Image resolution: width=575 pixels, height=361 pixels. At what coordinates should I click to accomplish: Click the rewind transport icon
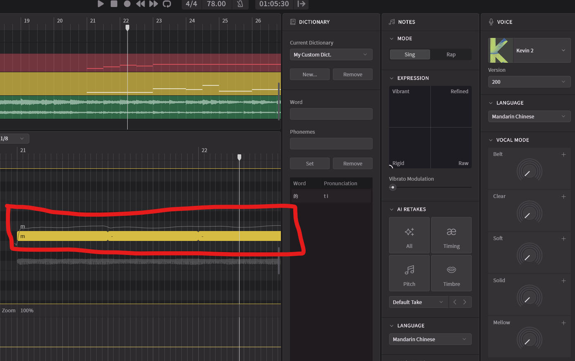coord(140,4)
